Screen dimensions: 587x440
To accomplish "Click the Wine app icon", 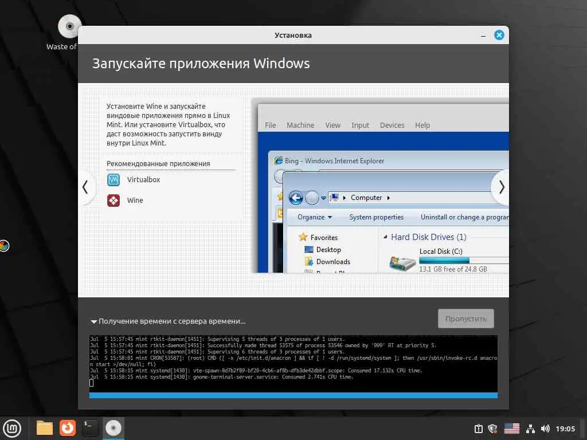I will (114, 201).
